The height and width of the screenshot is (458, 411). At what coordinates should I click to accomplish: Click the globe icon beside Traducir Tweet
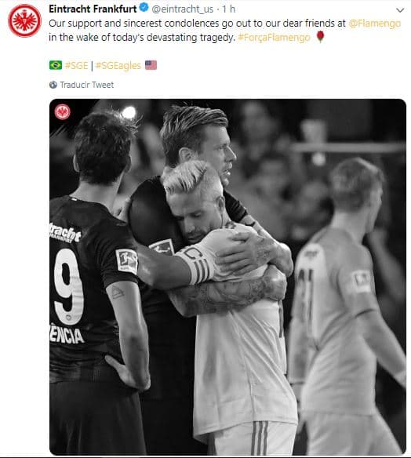[x=53, y=85]
